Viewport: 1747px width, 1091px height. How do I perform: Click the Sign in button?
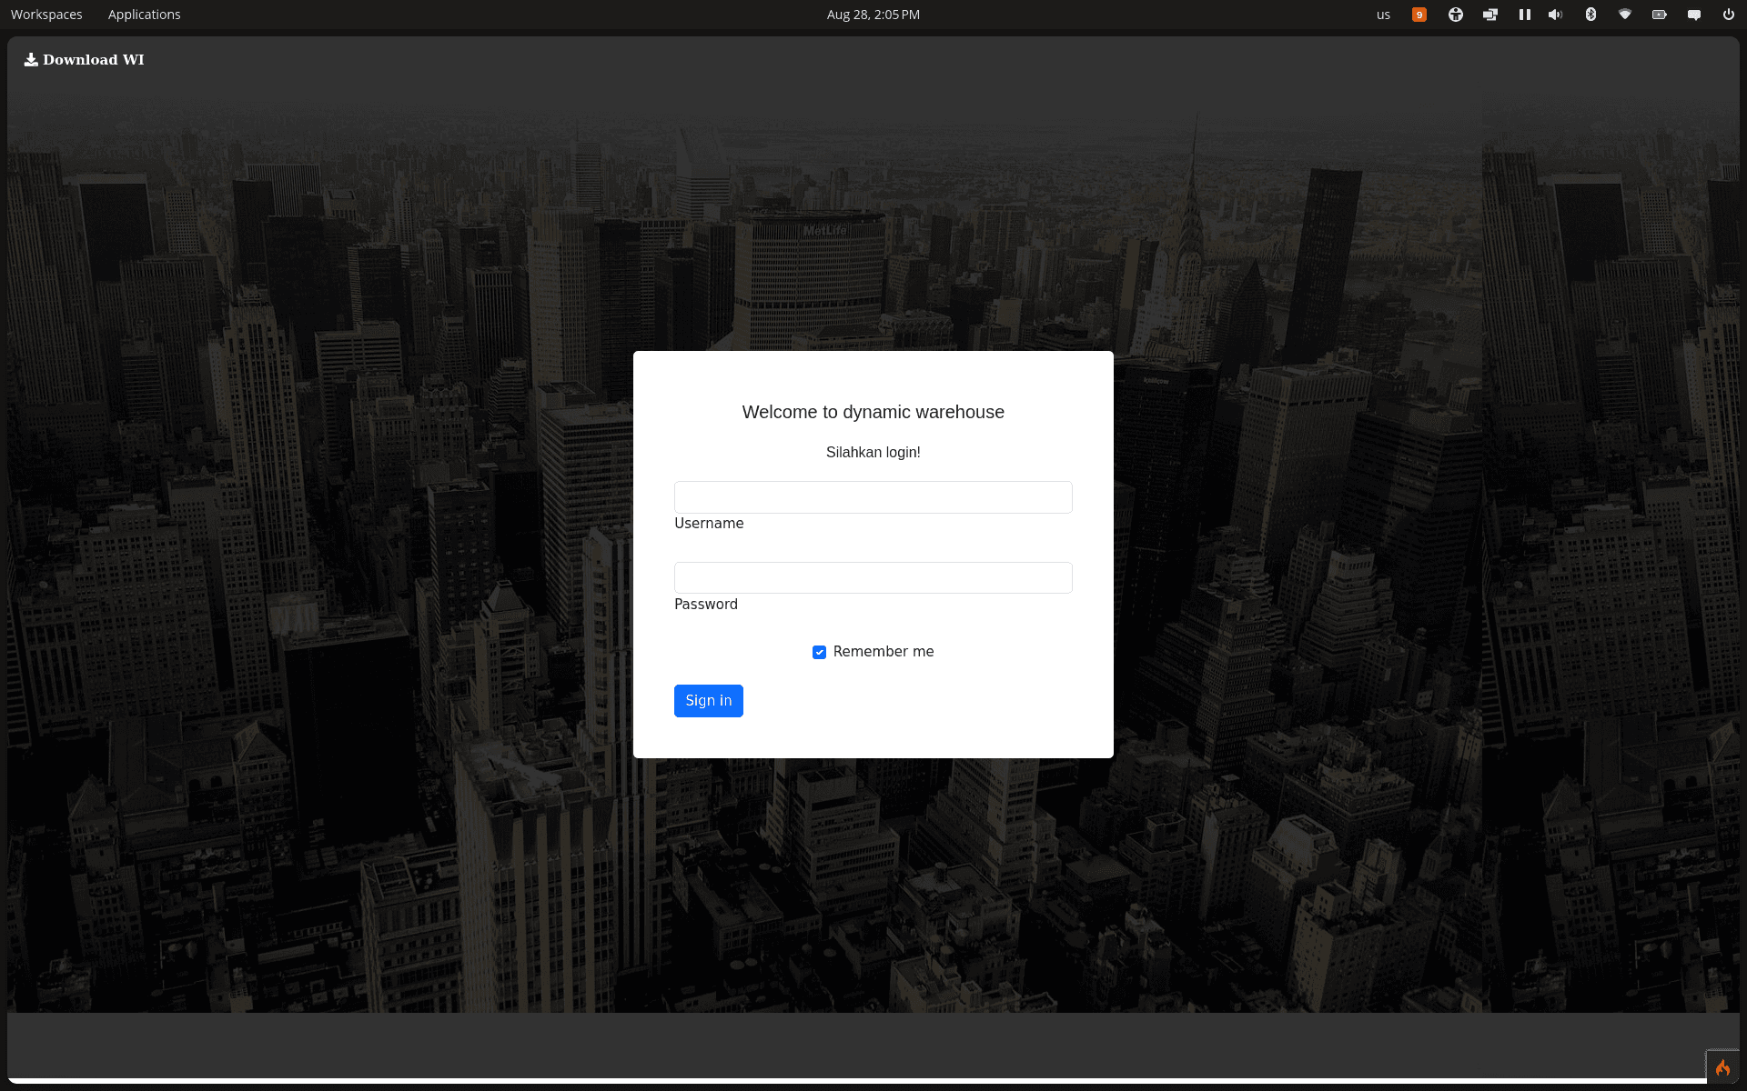708,701
